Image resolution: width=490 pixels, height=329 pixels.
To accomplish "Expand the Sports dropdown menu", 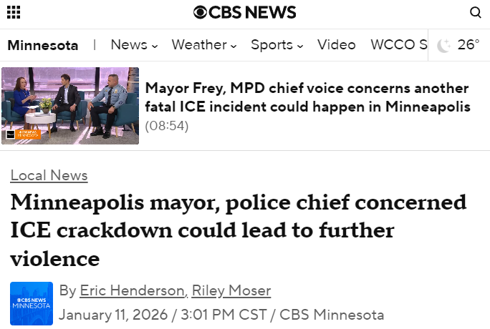I will tap(277, 45).
